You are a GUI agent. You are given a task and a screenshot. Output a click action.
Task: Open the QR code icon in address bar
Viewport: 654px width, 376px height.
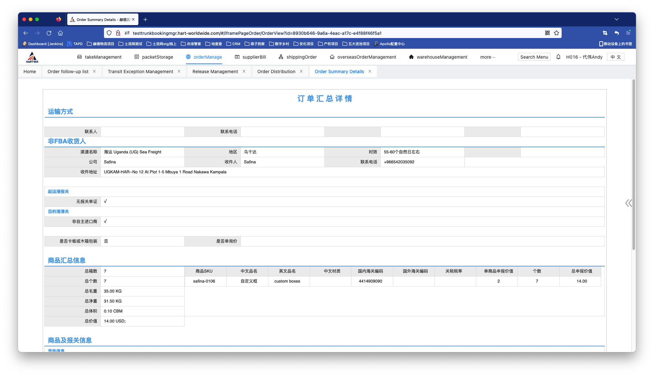[x=547, y=33]
